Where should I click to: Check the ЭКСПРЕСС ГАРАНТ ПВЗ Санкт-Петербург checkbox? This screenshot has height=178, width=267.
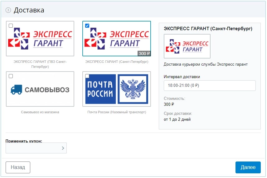[11, 26]
